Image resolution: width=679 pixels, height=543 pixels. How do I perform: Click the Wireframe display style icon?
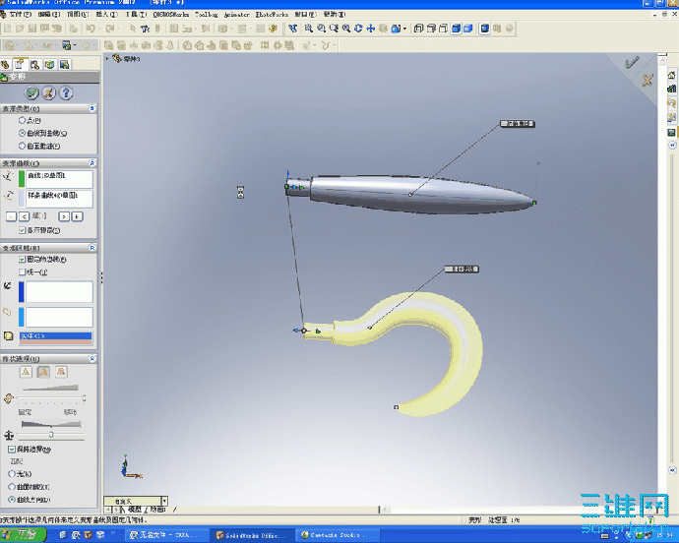click(418, 29)
